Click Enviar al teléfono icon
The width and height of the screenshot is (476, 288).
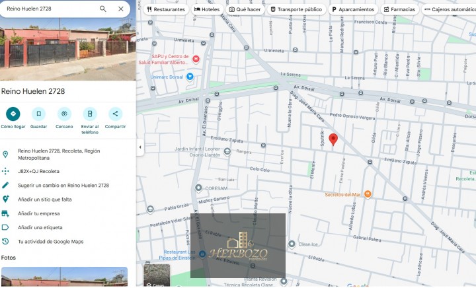click(90, 114)
